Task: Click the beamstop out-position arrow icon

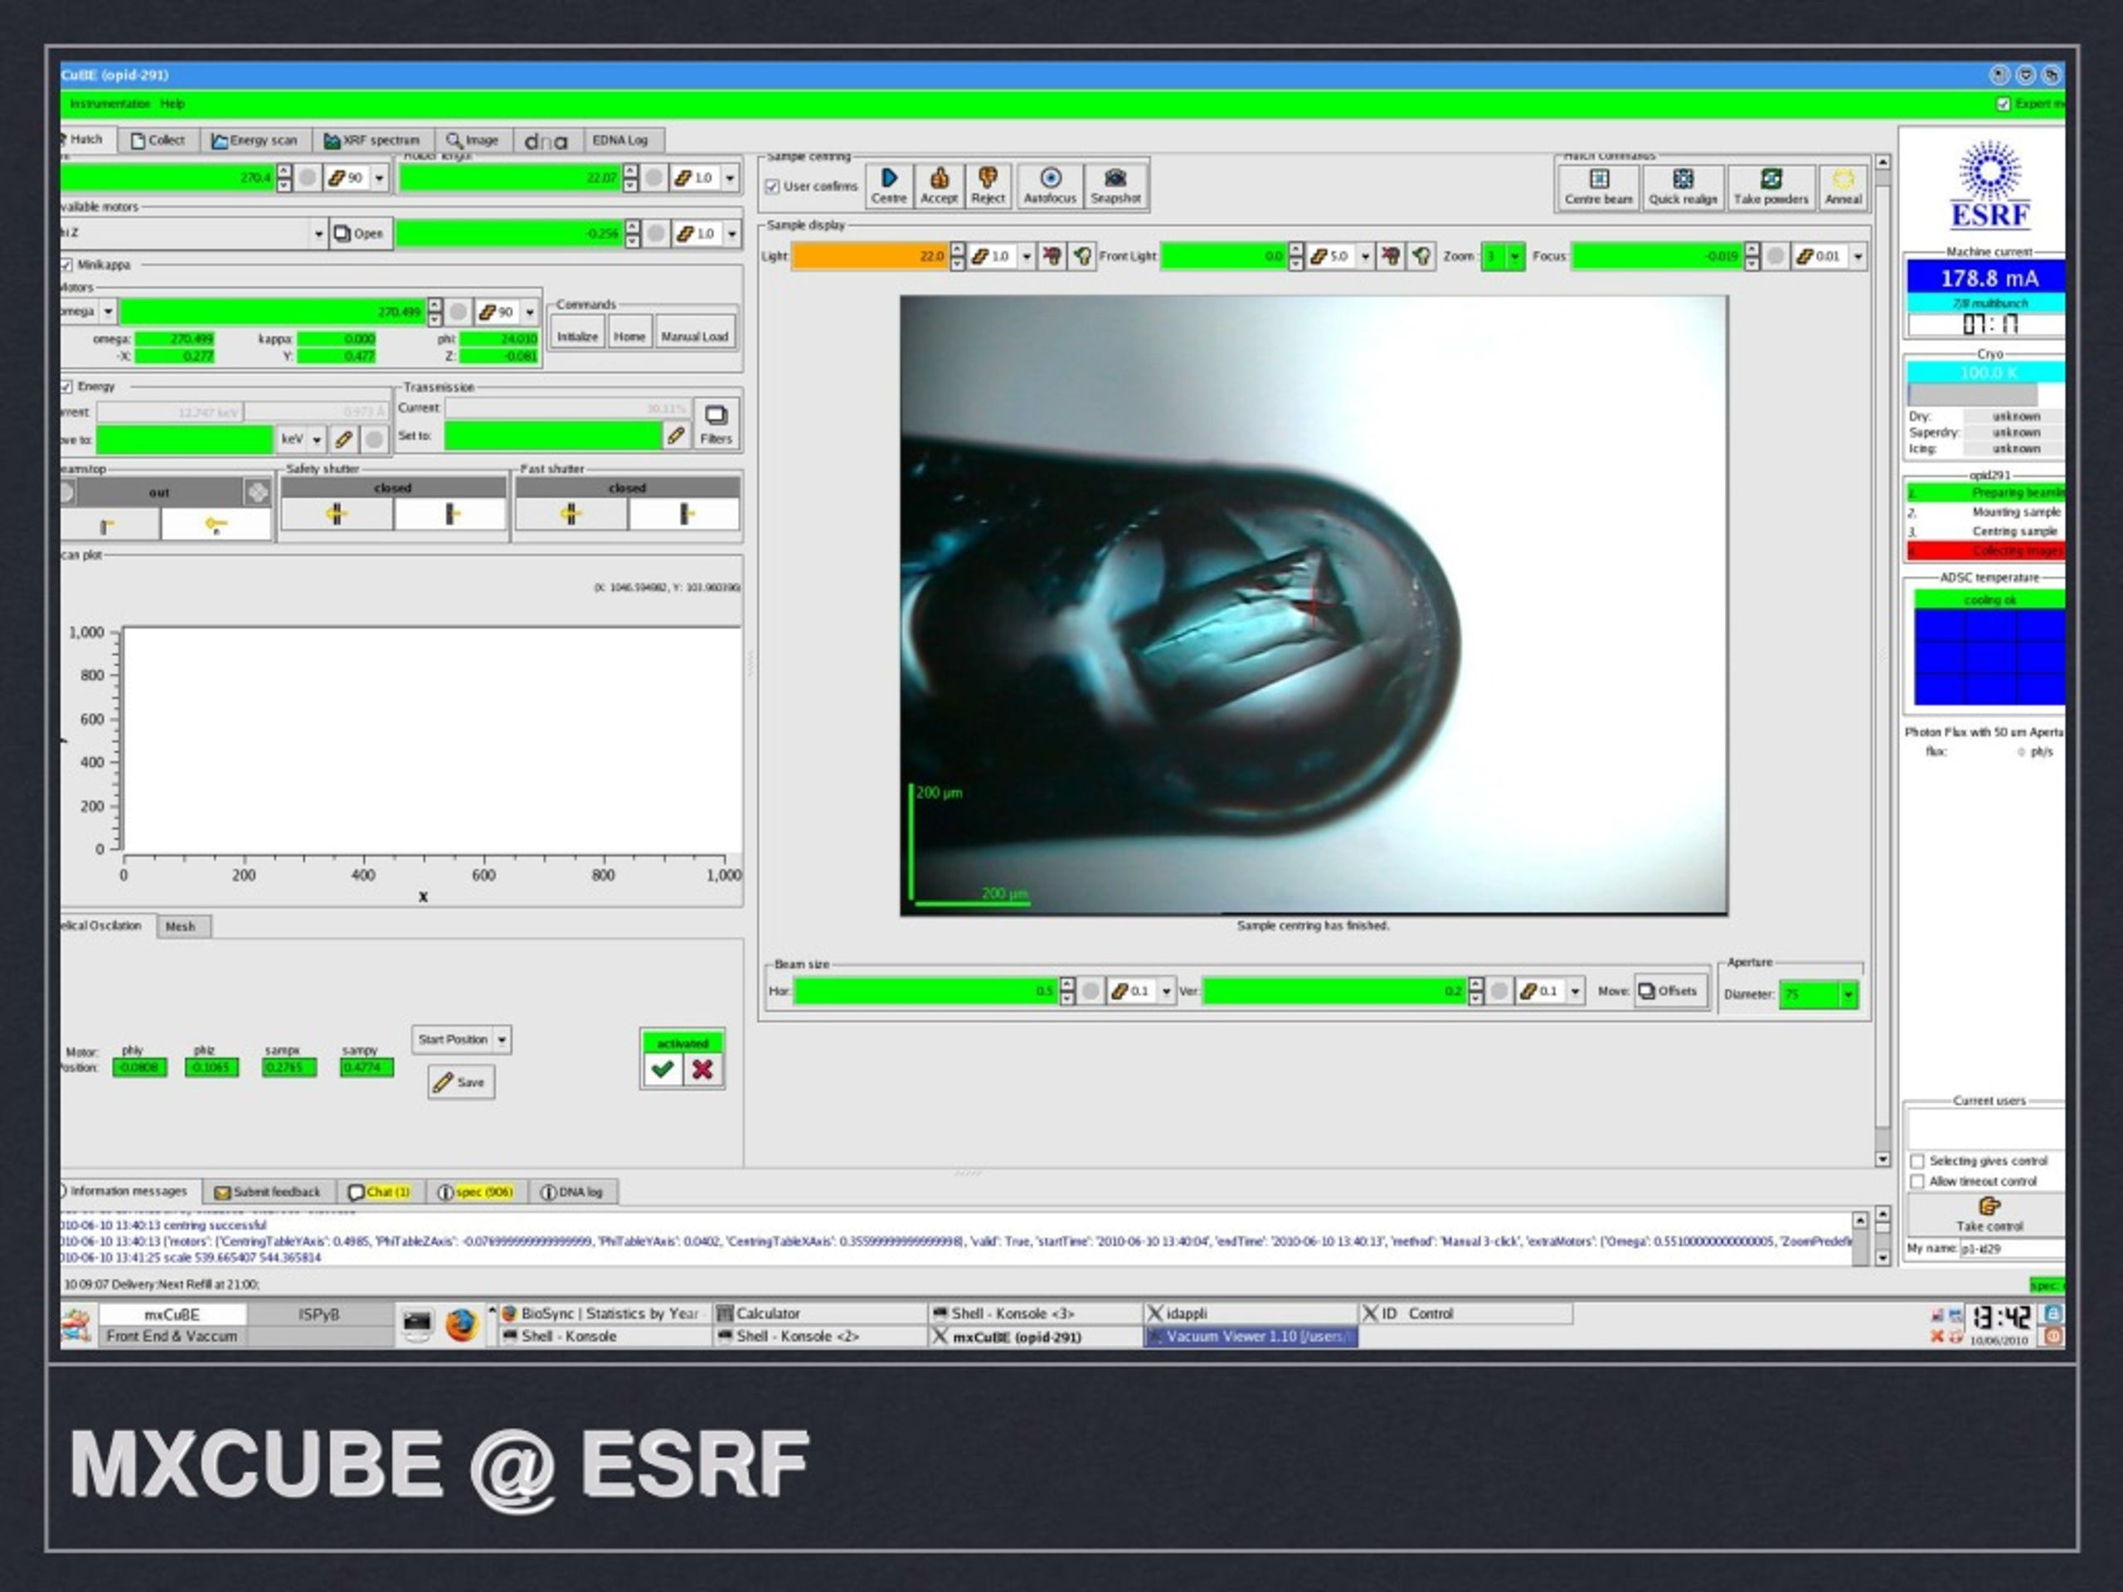Action: pyautogui.click(x=216, y=525)
